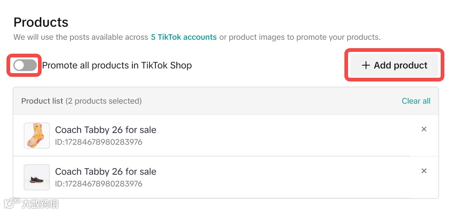
Task: Click the plus icon in Add product
Action: (x=366, y=65)
